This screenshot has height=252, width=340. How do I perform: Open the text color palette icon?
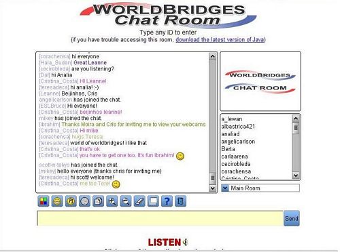[44, 201]
